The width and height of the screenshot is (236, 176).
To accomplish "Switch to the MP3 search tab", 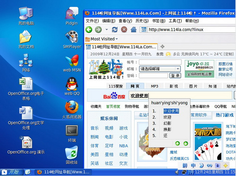I will (154, 86).
